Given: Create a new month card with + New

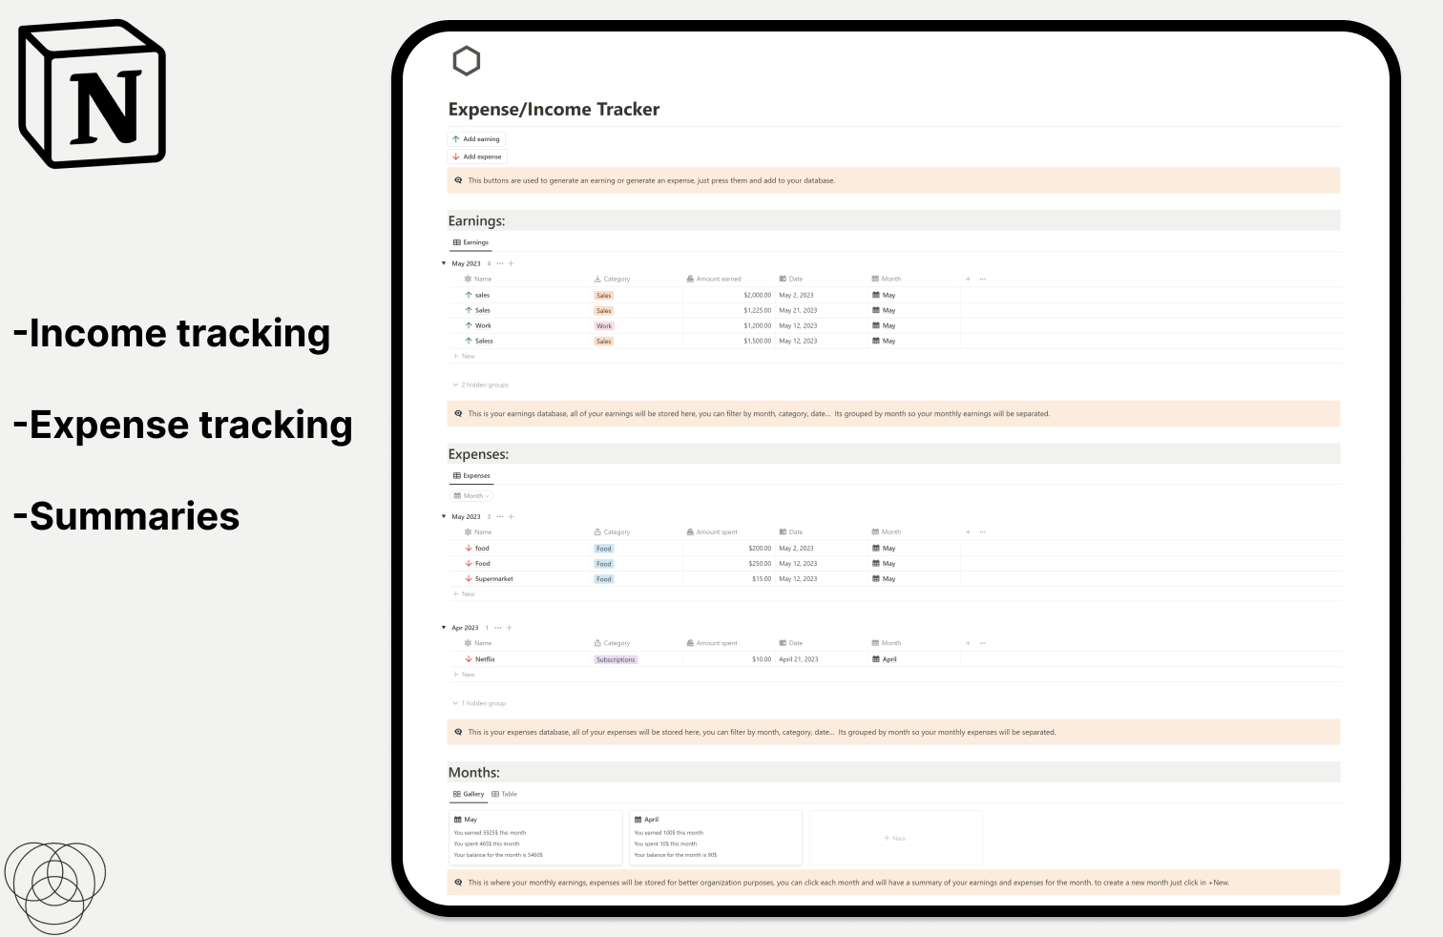Looking at the screenshot, I should [895, 838].
